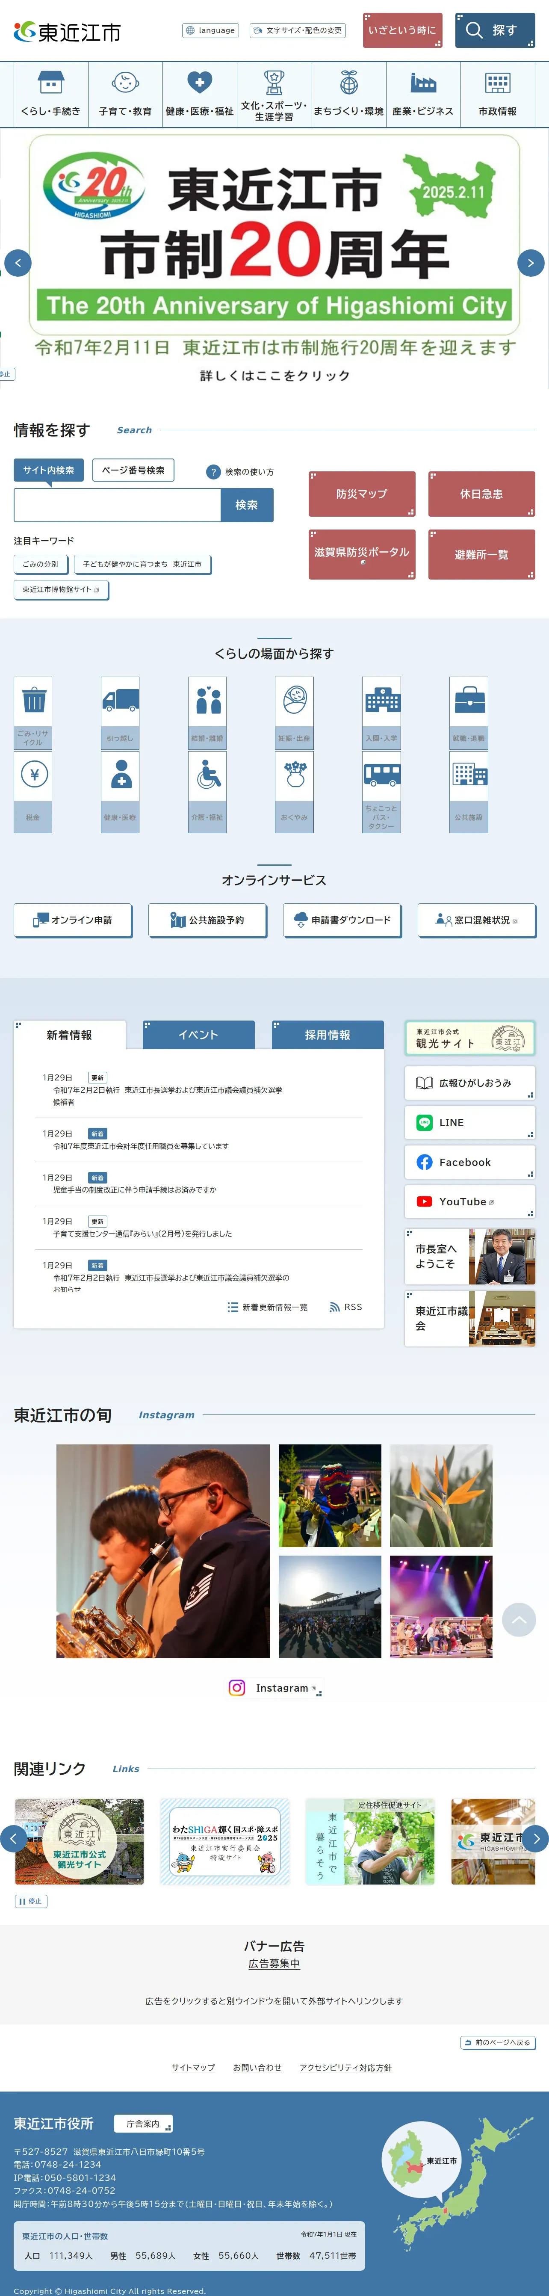Open the まちづくり・環境 navigation menu
This screenshot has height=2296, width=549.
click(348, 95)
